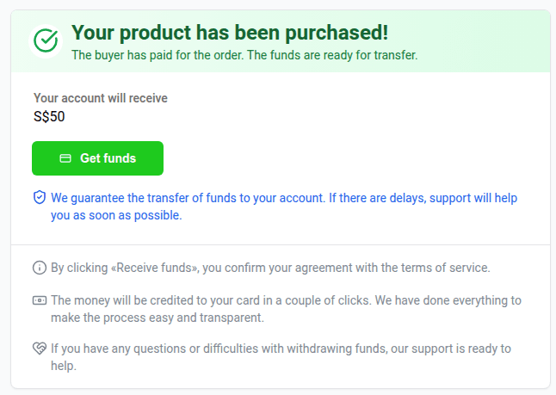Viewport: 556px width, 395px height.
Task: Click 'you as soon as possible' blue text
Action: tap(116, 215)
